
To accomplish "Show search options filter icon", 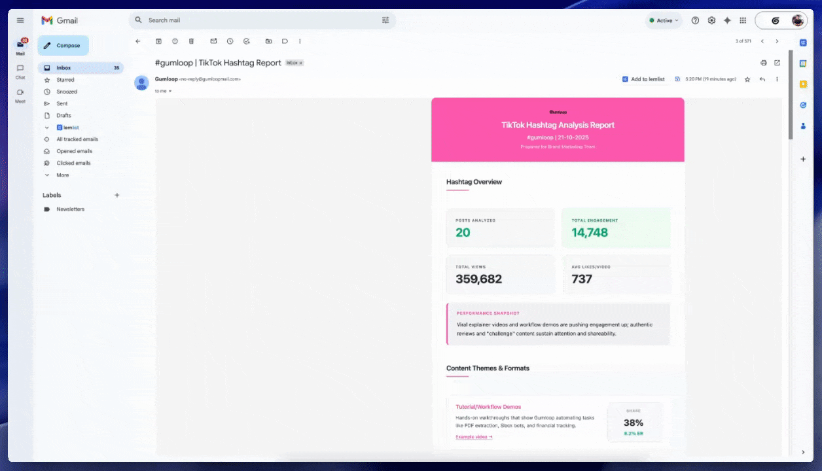I will coord(385,20).
